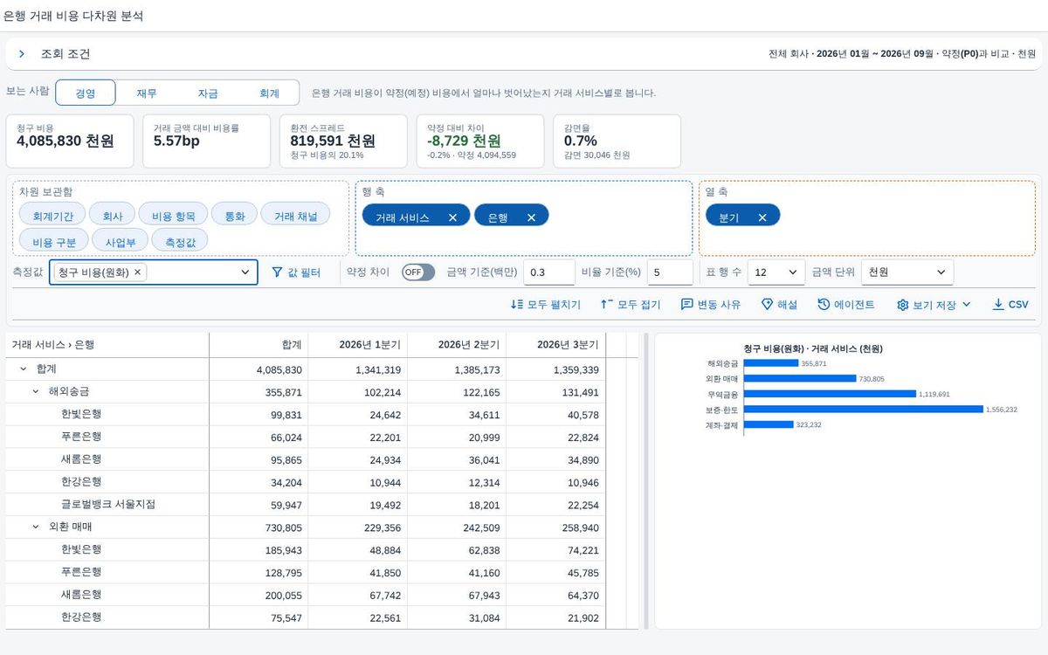Toggle the 약정 차이 OFF switch
This screenshot has width=1048, height=655.
click(x=418, y=272)
